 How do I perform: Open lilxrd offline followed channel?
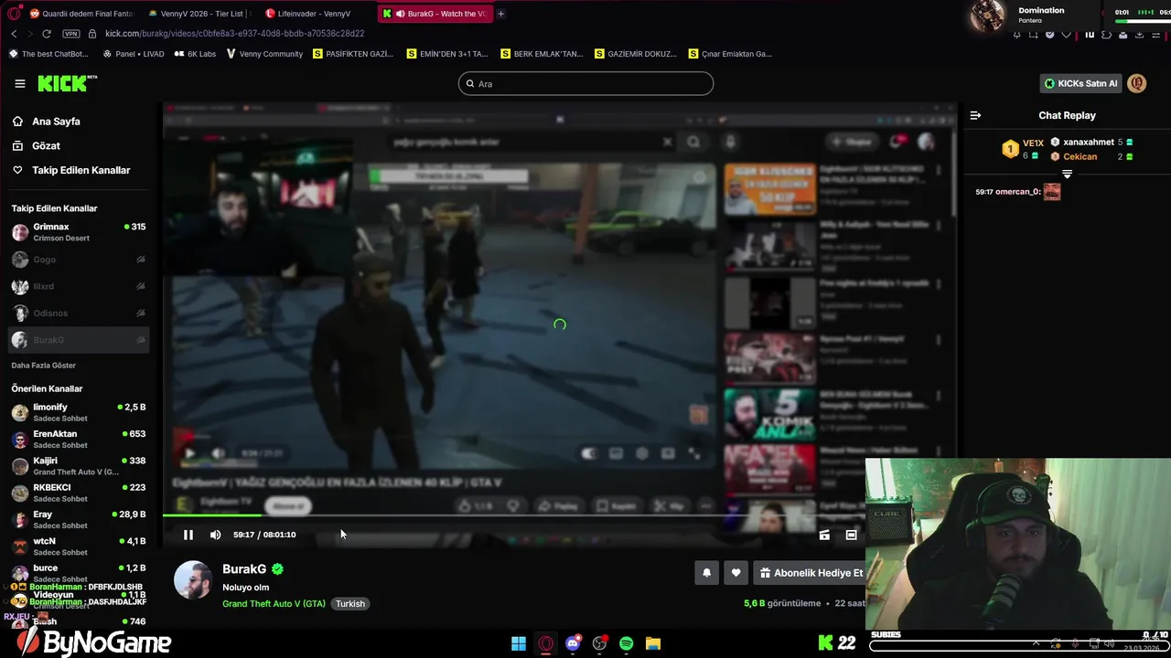point(78,286)
